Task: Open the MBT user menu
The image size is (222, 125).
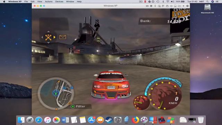Action: (x=202, y=1)
